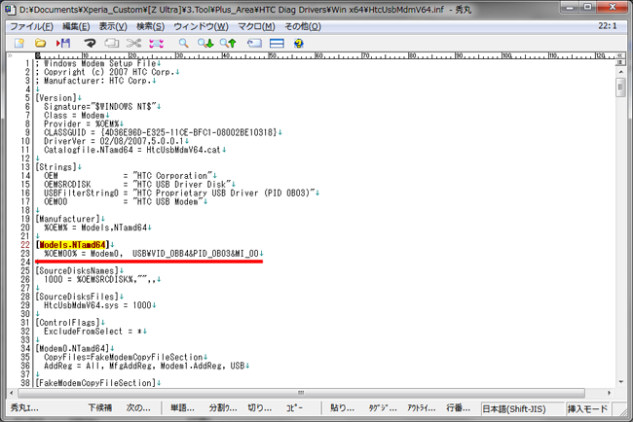The image size is (633, 422).
Task: Click the 分割ｳ... function key button
Action: 223,407
